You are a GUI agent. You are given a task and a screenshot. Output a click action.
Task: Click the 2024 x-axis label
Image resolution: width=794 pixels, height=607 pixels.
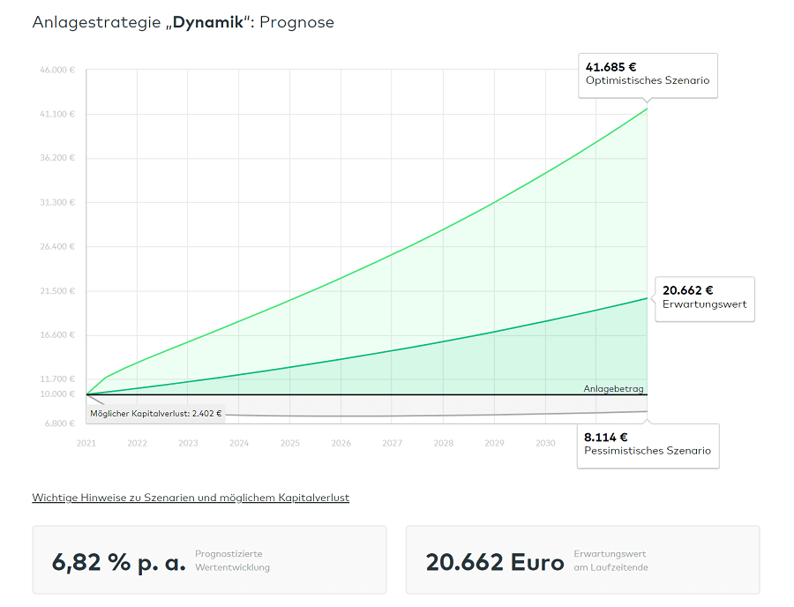coord(239,443)
